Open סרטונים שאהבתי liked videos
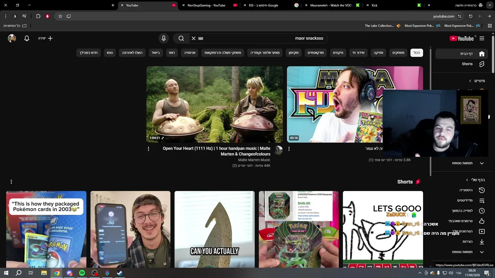Image resolution: width=495 pixels, height=278 pixels. click(461, 221)
